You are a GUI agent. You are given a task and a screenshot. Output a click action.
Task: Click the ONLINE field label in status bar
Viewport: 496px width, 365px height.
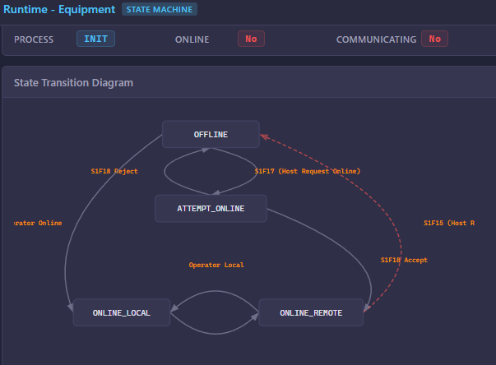(x=192, y=39)
